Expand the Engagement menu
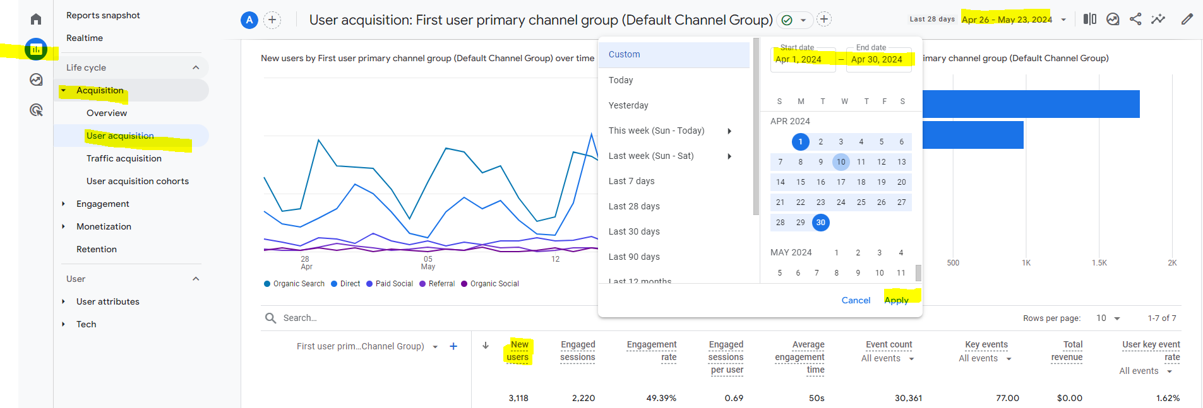Screen dimensions: 1203x408 [x=102, y=204]
